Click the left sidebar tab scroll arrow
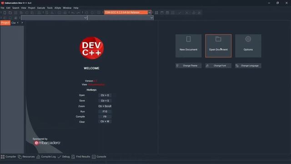The height and width of the screenshot is (164, 291). click(x=18, y=23)
